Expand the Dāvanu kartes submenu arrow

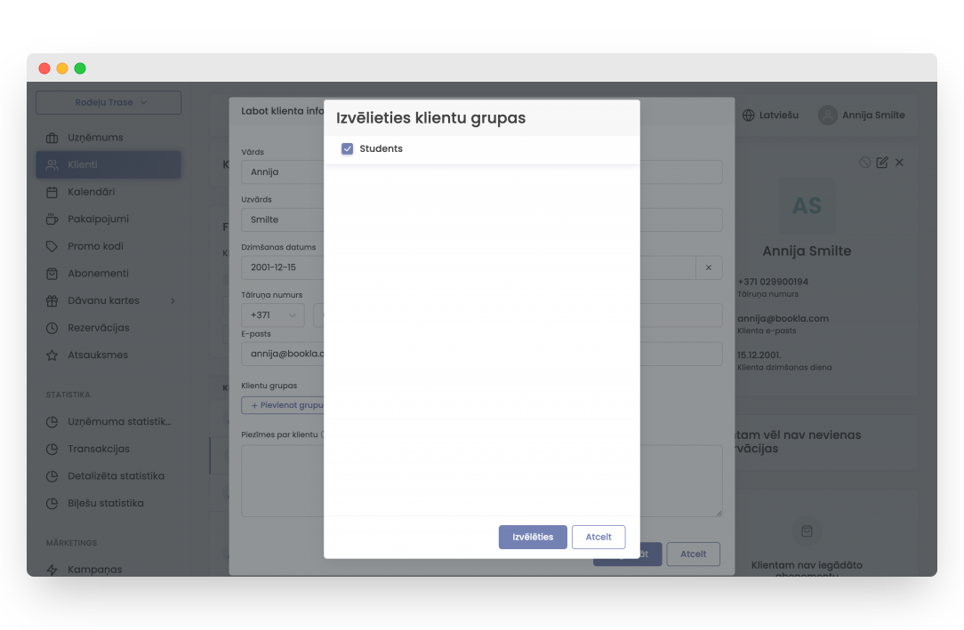pyautogui.click(x=173, y=301)
